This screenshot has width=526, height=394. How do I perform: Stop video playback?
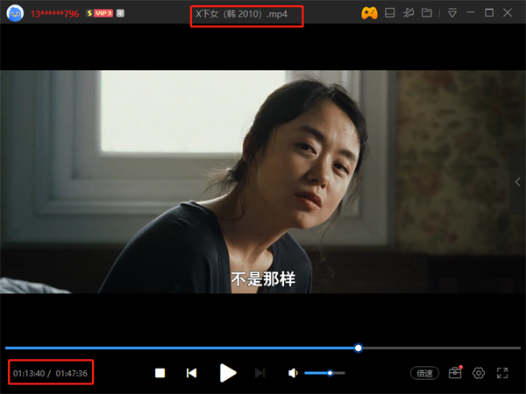point(160,373)
